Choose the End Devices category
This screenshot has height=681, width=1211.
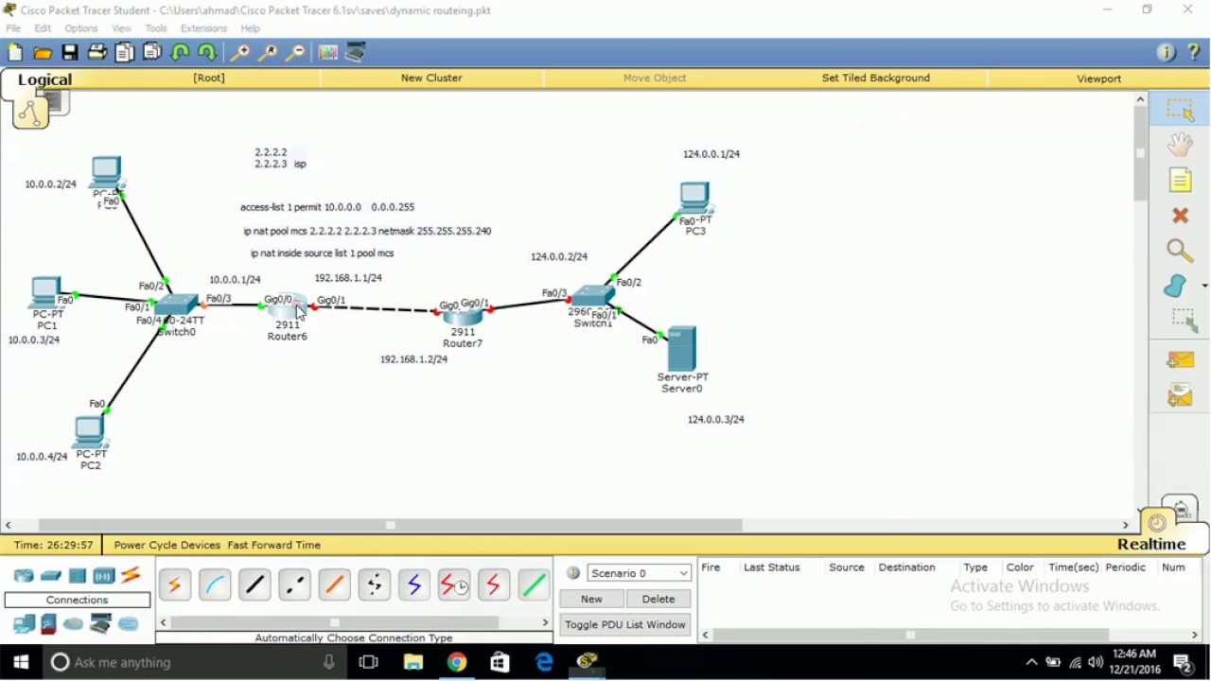point(24,624)
